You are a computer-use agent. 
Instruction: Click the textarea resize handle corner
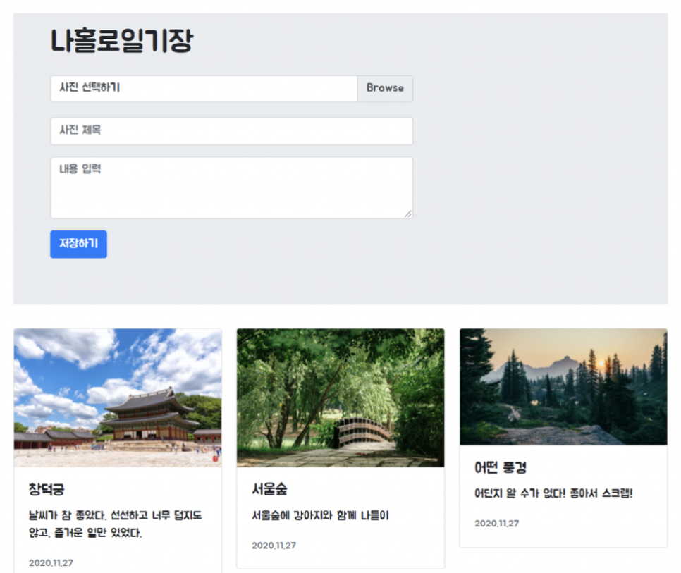407,214
